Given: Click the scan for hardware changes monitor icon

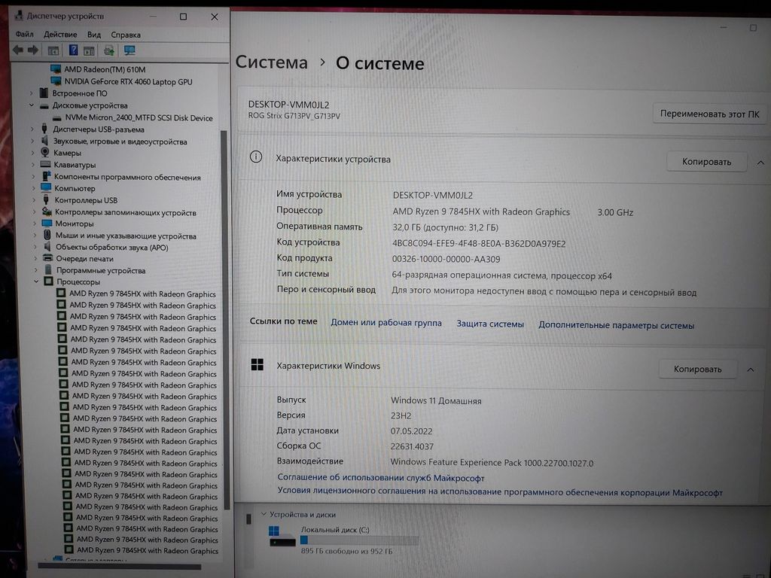Looking at the screenshot, I should click(x=130, y=50).
